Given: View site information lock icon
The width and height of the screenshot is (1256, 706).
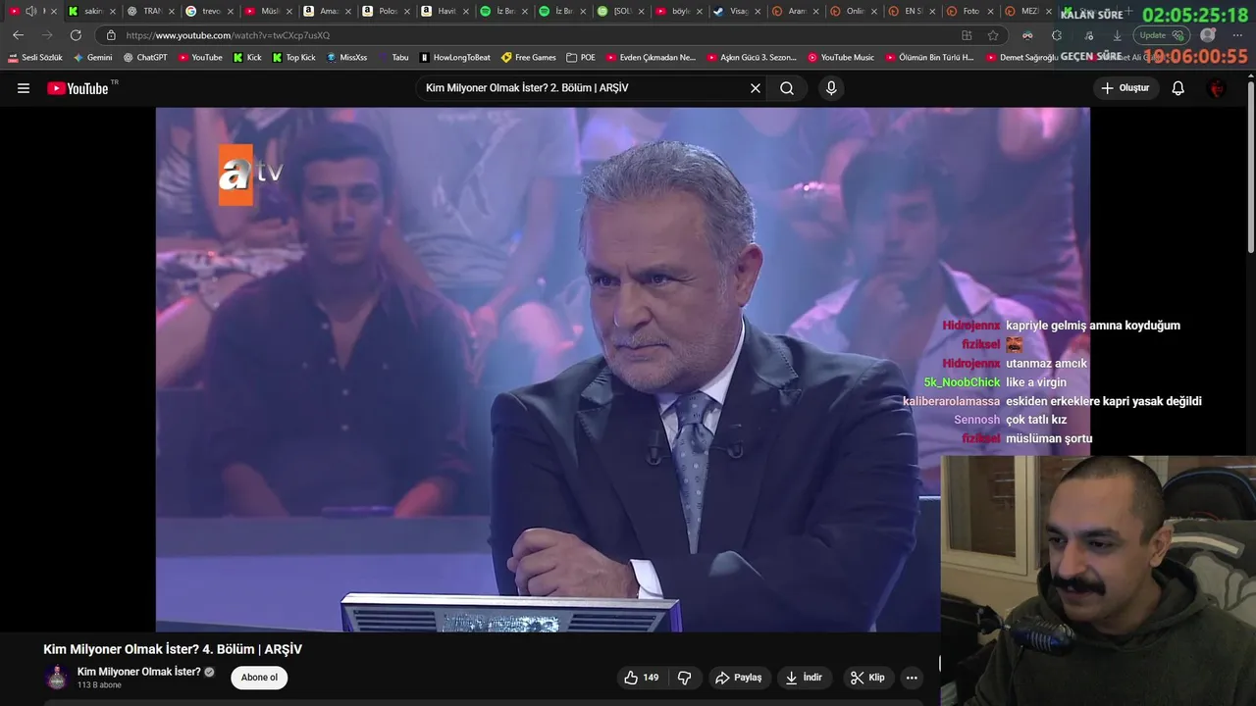Looking at the screenshot, I should point(111,35).
